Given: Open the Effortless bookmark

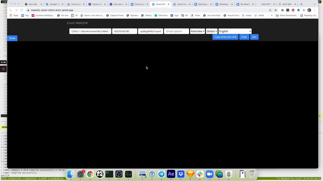Looking at the screenshot, I should (x=161, y=15).
